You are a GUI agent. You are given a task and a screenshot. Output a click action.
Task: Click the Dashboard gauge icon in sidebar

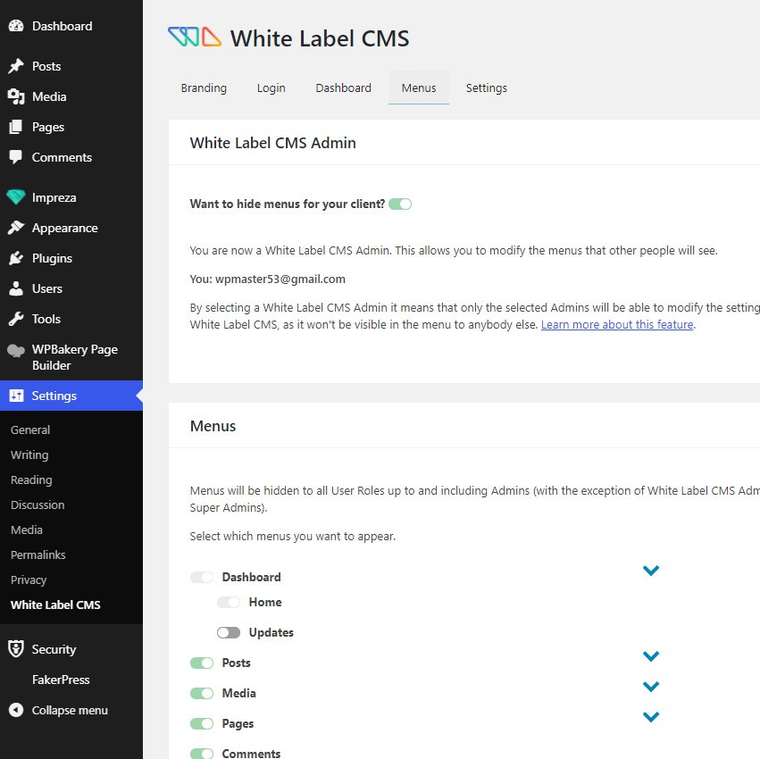click(x=16, y=26)
